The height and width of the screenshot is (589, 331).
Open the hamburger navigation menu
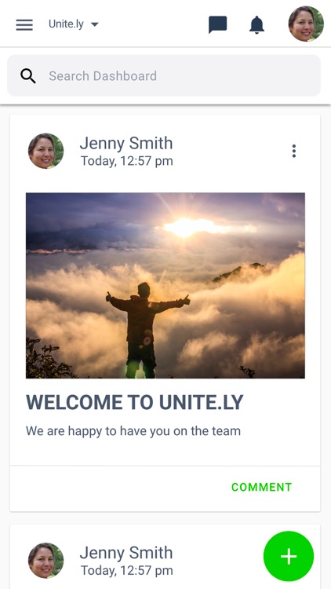[x=24, y=25]
